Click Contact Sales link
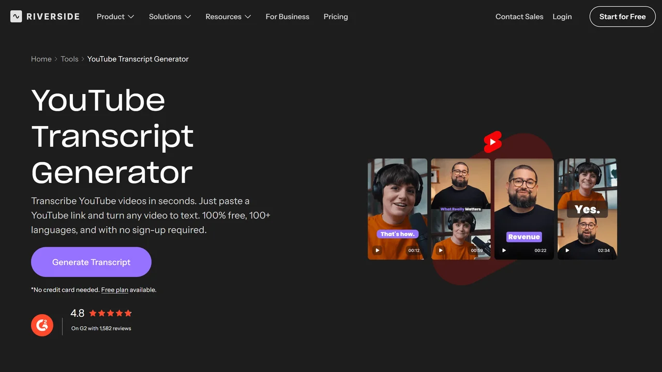The height and width of the screenshot is (372, 662). point(519,17)
